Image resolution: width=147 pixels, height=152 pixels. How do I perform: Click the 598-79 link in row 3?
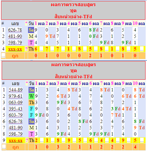point(15,43)
